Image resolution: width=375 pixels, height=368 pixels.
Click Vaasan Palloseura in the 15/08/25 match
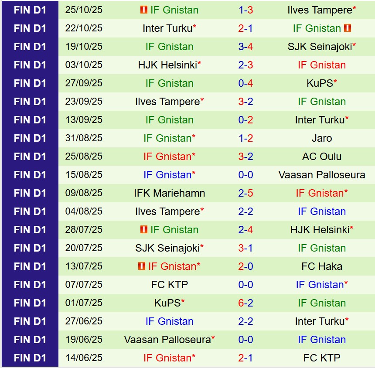pyautogui.click(x=322, y=175)
